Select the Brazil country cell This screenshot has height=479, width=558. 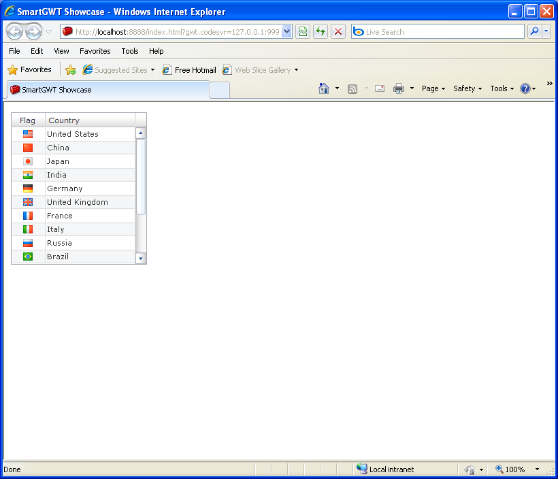click(x=91, y=257)
